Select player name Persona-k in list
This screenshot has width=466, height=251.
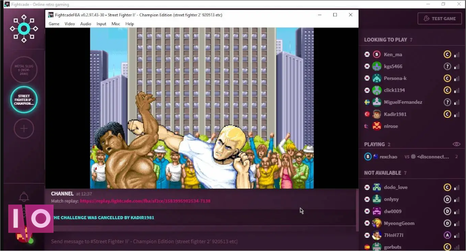395,78
